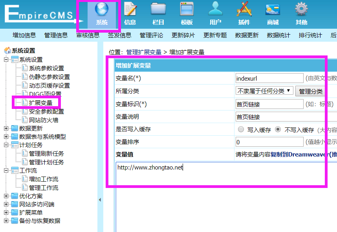
Task: Click the 管理分类 button
Action: (310, 91)
